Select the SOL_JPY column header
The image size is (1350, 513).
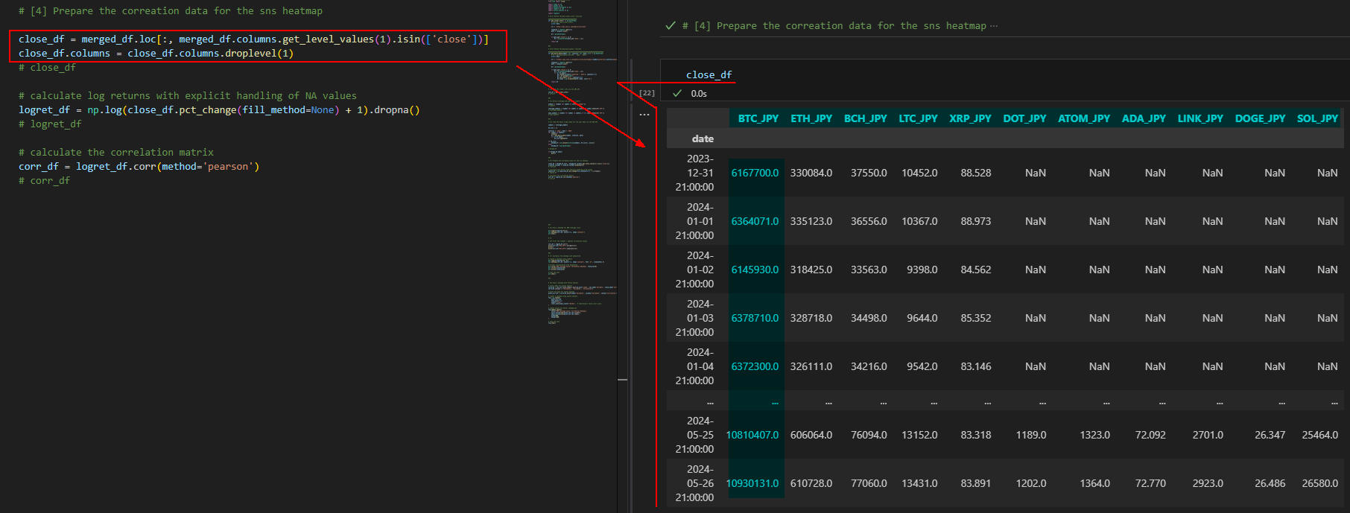point(1317,118)
